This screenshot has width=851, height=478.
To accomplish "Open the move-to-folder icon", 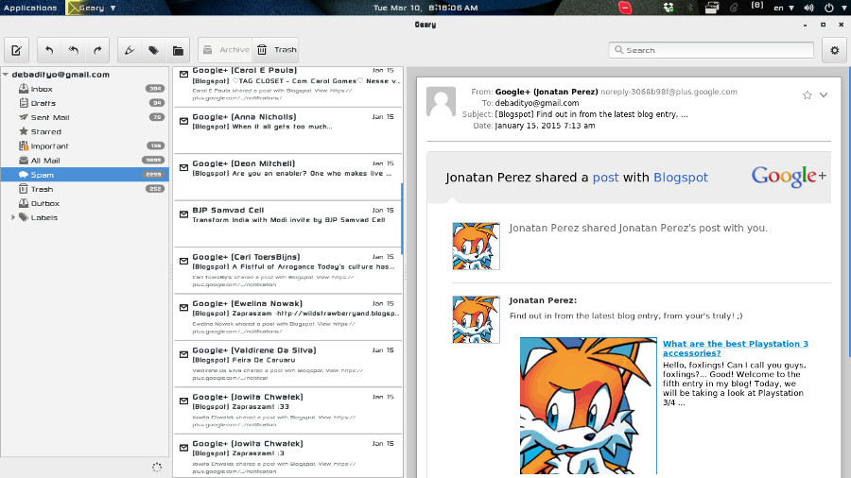I will point(178,50).
